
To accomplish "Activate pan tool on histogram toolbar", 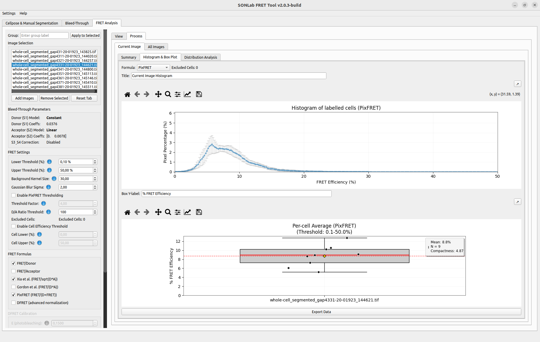I will click(x=158, y=94).
